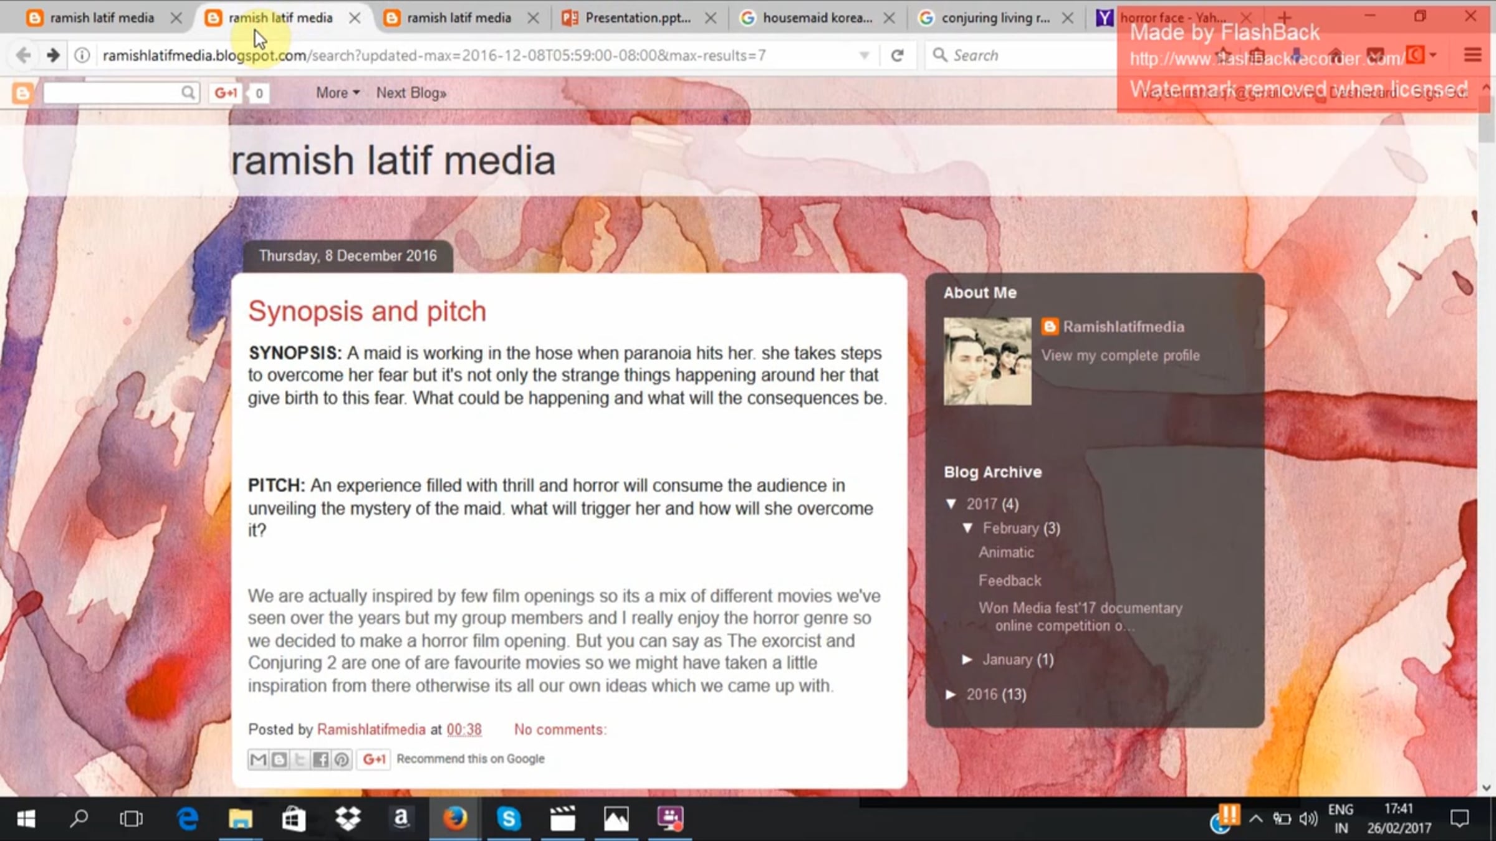Screen dimensions: 1496x841
Task: Switch to Firefox in the taskbar
Action: click(455, 819)
